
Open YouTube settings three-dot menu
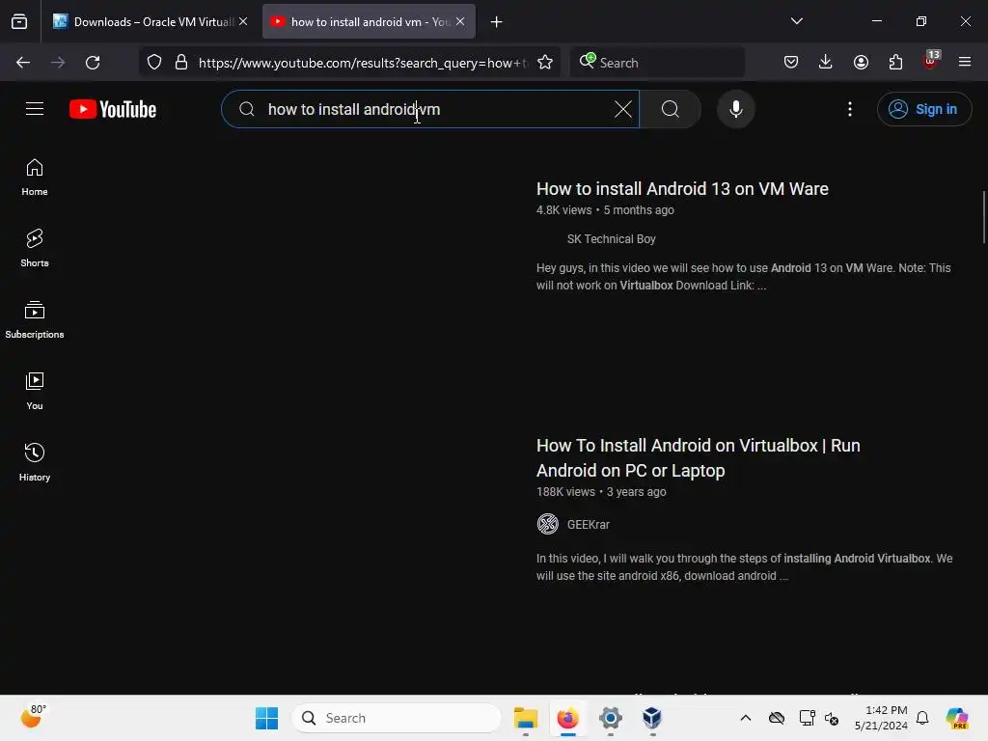pos(849,109)
